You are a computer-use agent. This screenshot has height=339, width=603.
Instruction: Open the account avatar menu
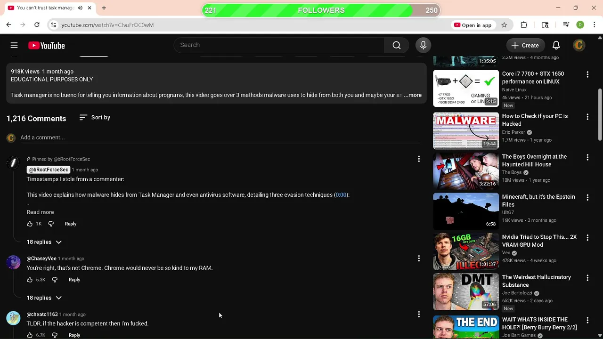click(579, 45)
